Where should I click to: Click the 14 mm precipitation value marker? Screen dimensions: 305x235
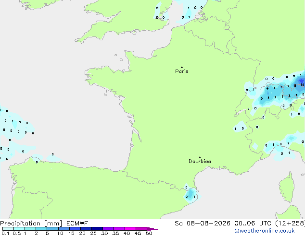point(302,85)
